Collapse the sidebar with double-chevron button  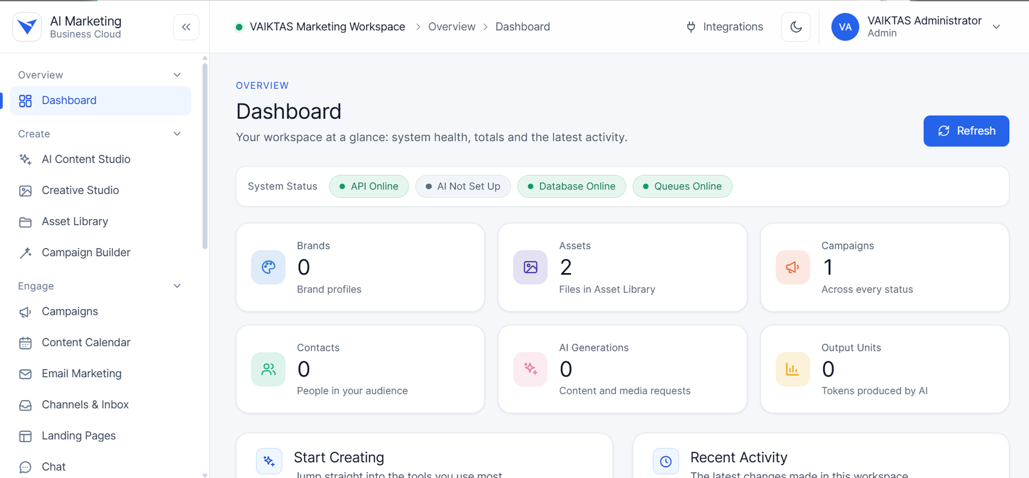186,27
